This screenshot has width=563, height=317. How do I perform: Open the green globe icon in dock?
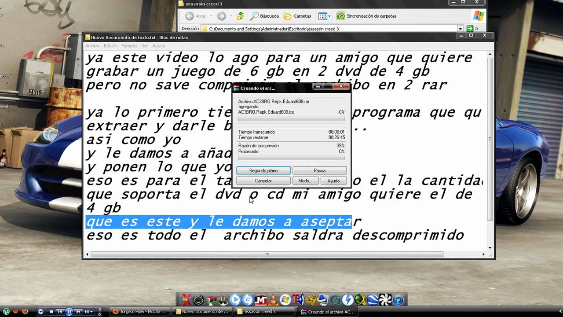click(360, 300)
